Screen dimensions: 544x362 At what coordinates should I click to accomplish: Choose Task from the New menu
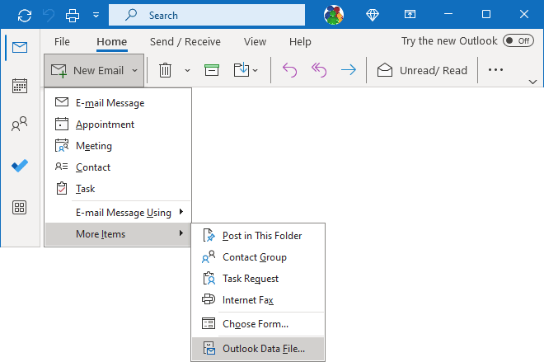(118, 189)
